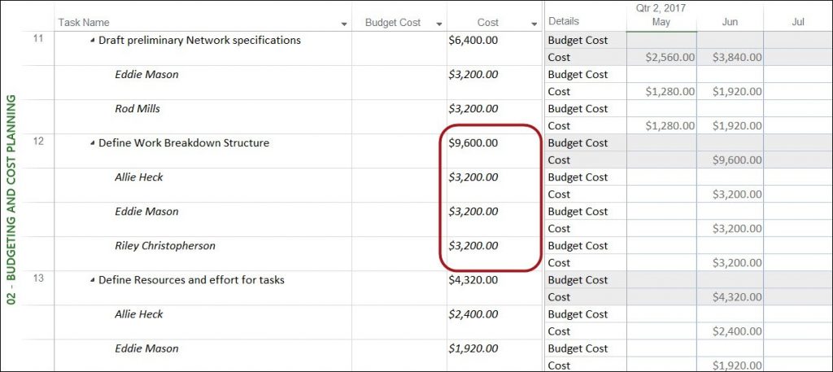This screenshot has width=833, height=372.
Task: Select Rod Mills assignment name
Action: tap(137, 109)
